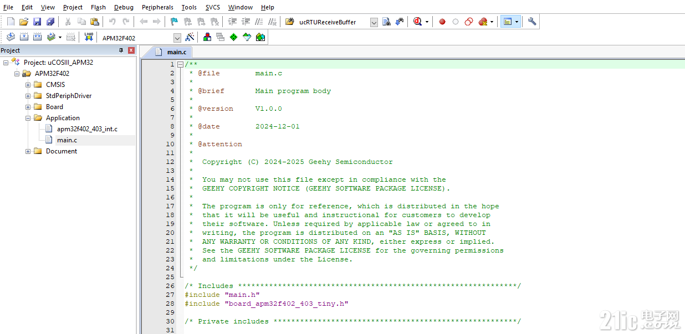The width and height of the screenshot is (685, 334).
Task: Open the APM32F402 target selection dropdown
Action: click(177, 38)
